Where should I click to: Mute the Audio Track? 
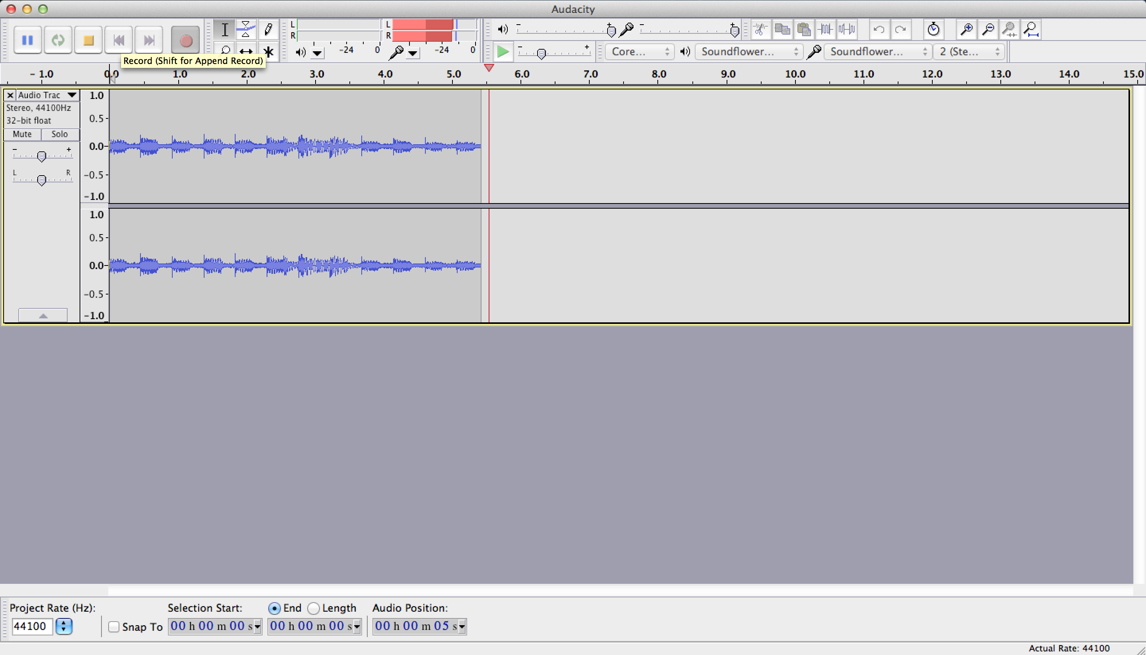click(22, 134)
